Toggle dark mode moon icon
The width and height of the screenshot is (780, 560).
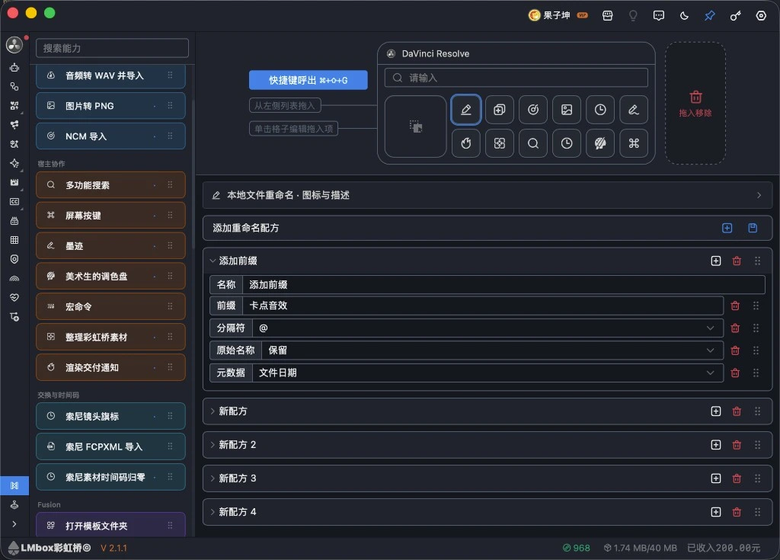tap(685, 16)
